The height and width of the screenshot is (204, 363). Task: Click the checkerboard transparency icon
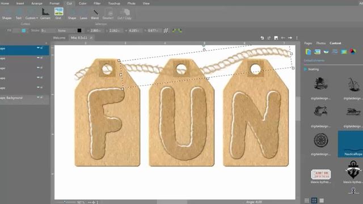pos(166,31)
